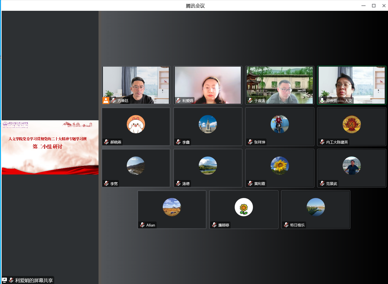The height and width of the screenshot is (284, 388).
Task: Click the muted mic icon beside 于首涛
Action: click(250, 100)
